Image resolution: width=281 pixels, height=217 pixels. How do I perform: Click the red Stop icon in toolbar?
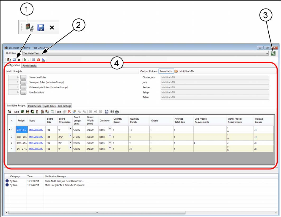coord(38,60)
